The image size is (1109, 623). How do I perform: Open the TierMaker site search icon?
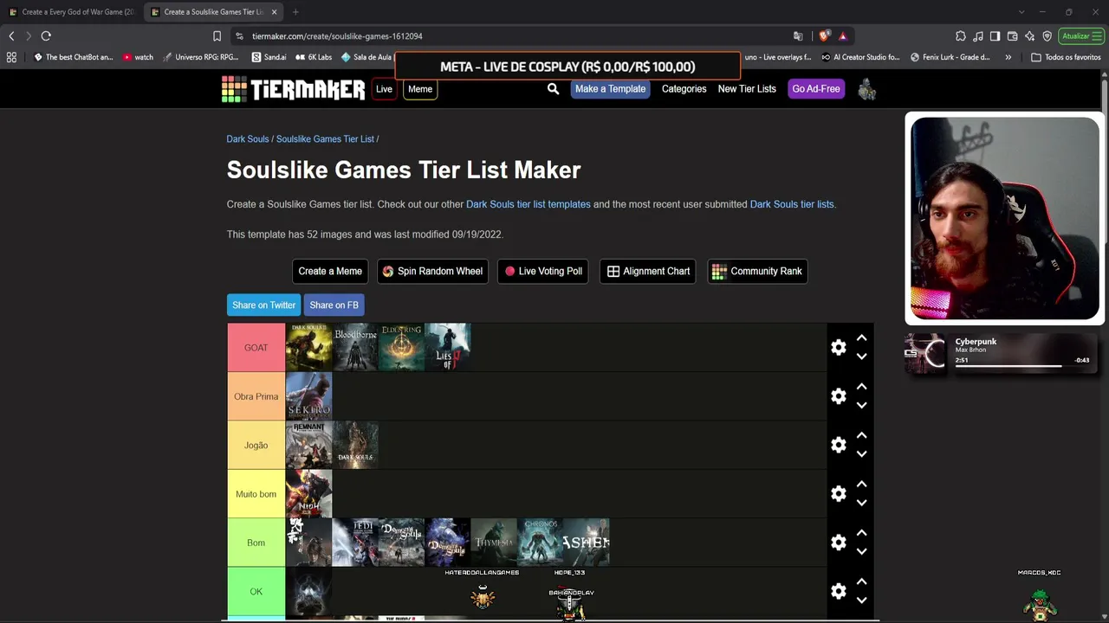click(553, 88)
